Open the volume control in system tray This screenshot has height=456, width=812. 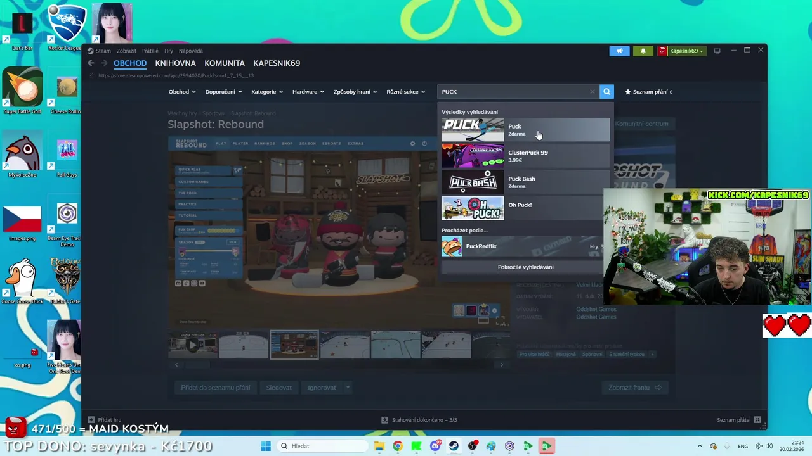click(x=769, y=446)
